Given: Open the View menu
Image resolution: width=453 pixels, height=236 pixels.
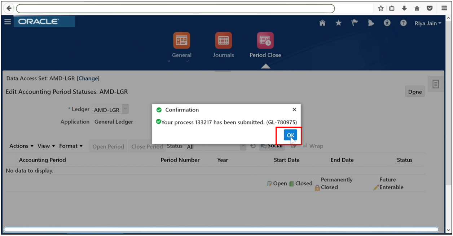Looking at the screenshot, I should 45,146.
